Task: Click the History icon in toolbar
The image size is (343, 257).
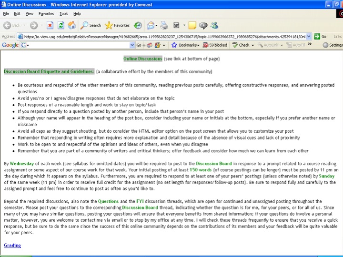Action: (138, 25)
